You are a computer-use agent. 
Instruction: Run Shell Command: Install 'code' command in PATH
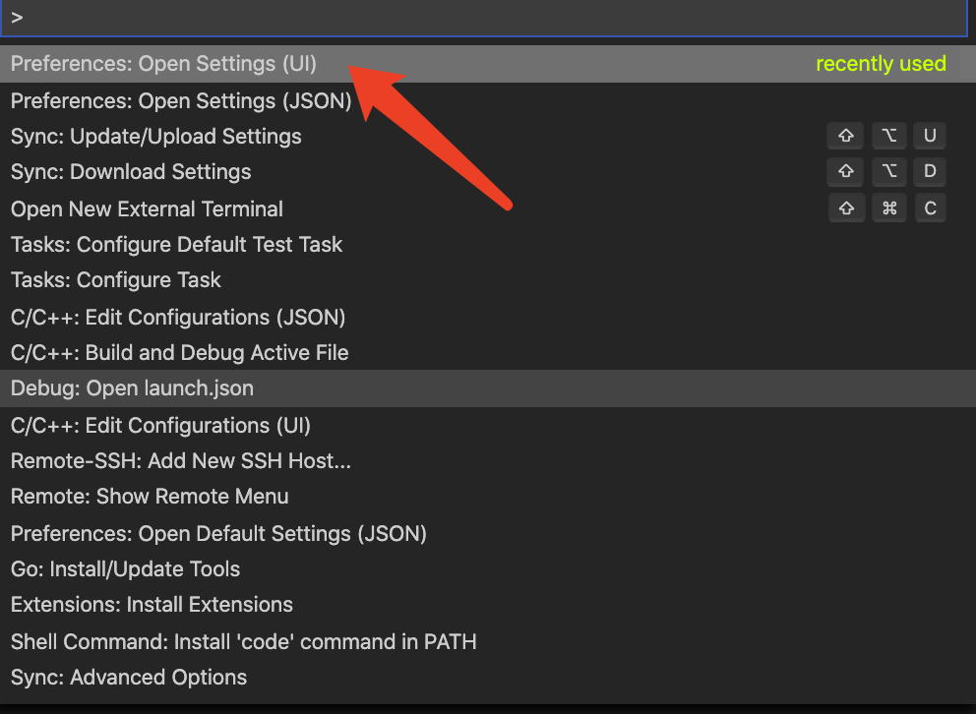point(488,641)
